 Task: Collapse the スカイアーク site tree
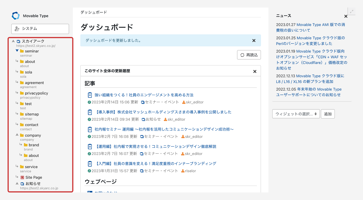(13, 41)
